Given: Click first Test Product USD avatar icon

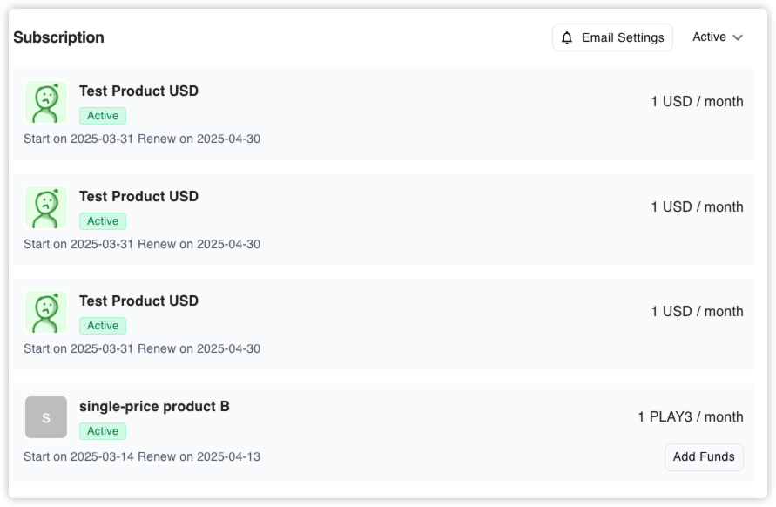Looking at the screenshot, I should (x=46, y=103).
